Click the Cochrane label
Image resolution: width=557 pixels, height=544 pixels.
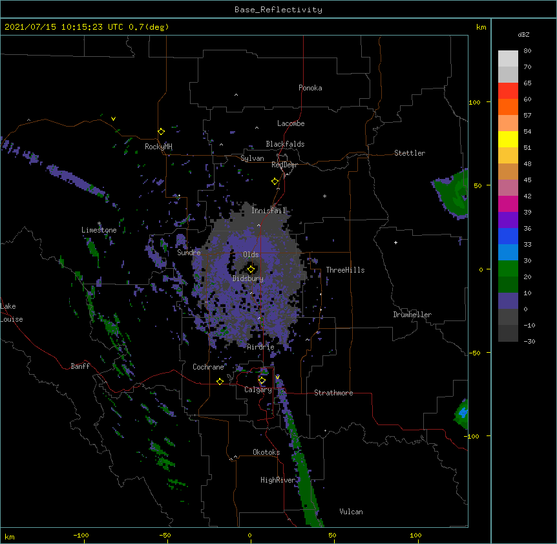coord(208,367)
